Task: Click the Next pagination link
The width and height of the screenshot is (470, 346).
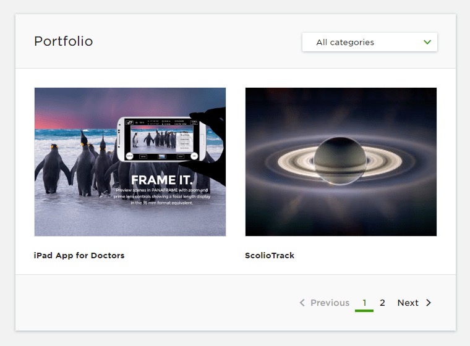Action: click(408, 303)
